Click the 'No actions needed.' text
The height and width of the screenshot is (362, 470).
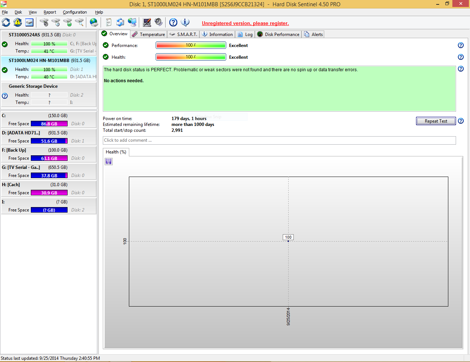(124, 81)
